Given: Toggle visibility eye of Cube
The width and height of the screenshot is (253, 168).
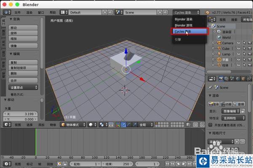Looking at the screenshot, I should coord(239,48).
